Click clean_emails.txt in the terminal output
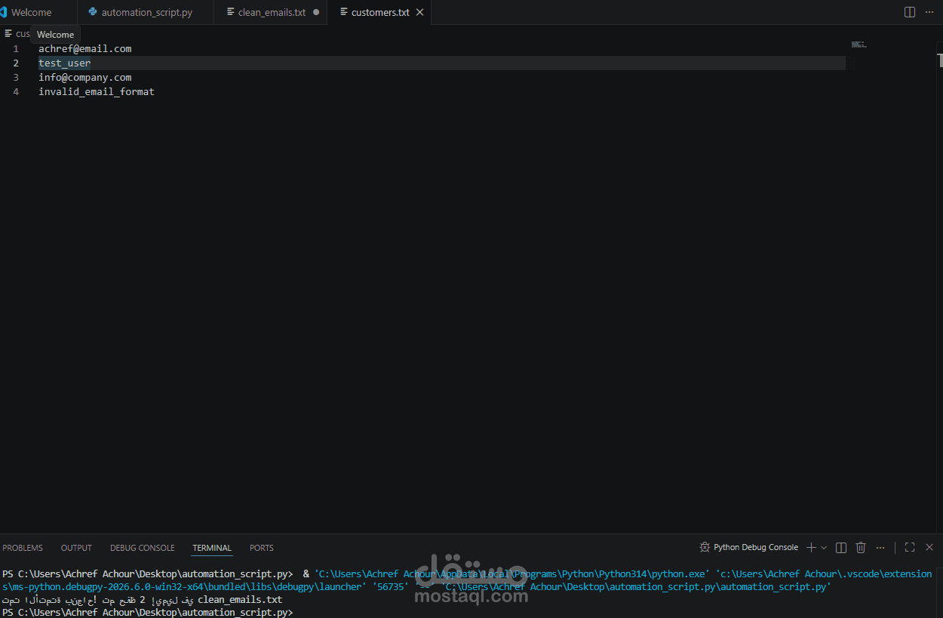The height and width of the screenshot is (618, 943). coord(240,599)
